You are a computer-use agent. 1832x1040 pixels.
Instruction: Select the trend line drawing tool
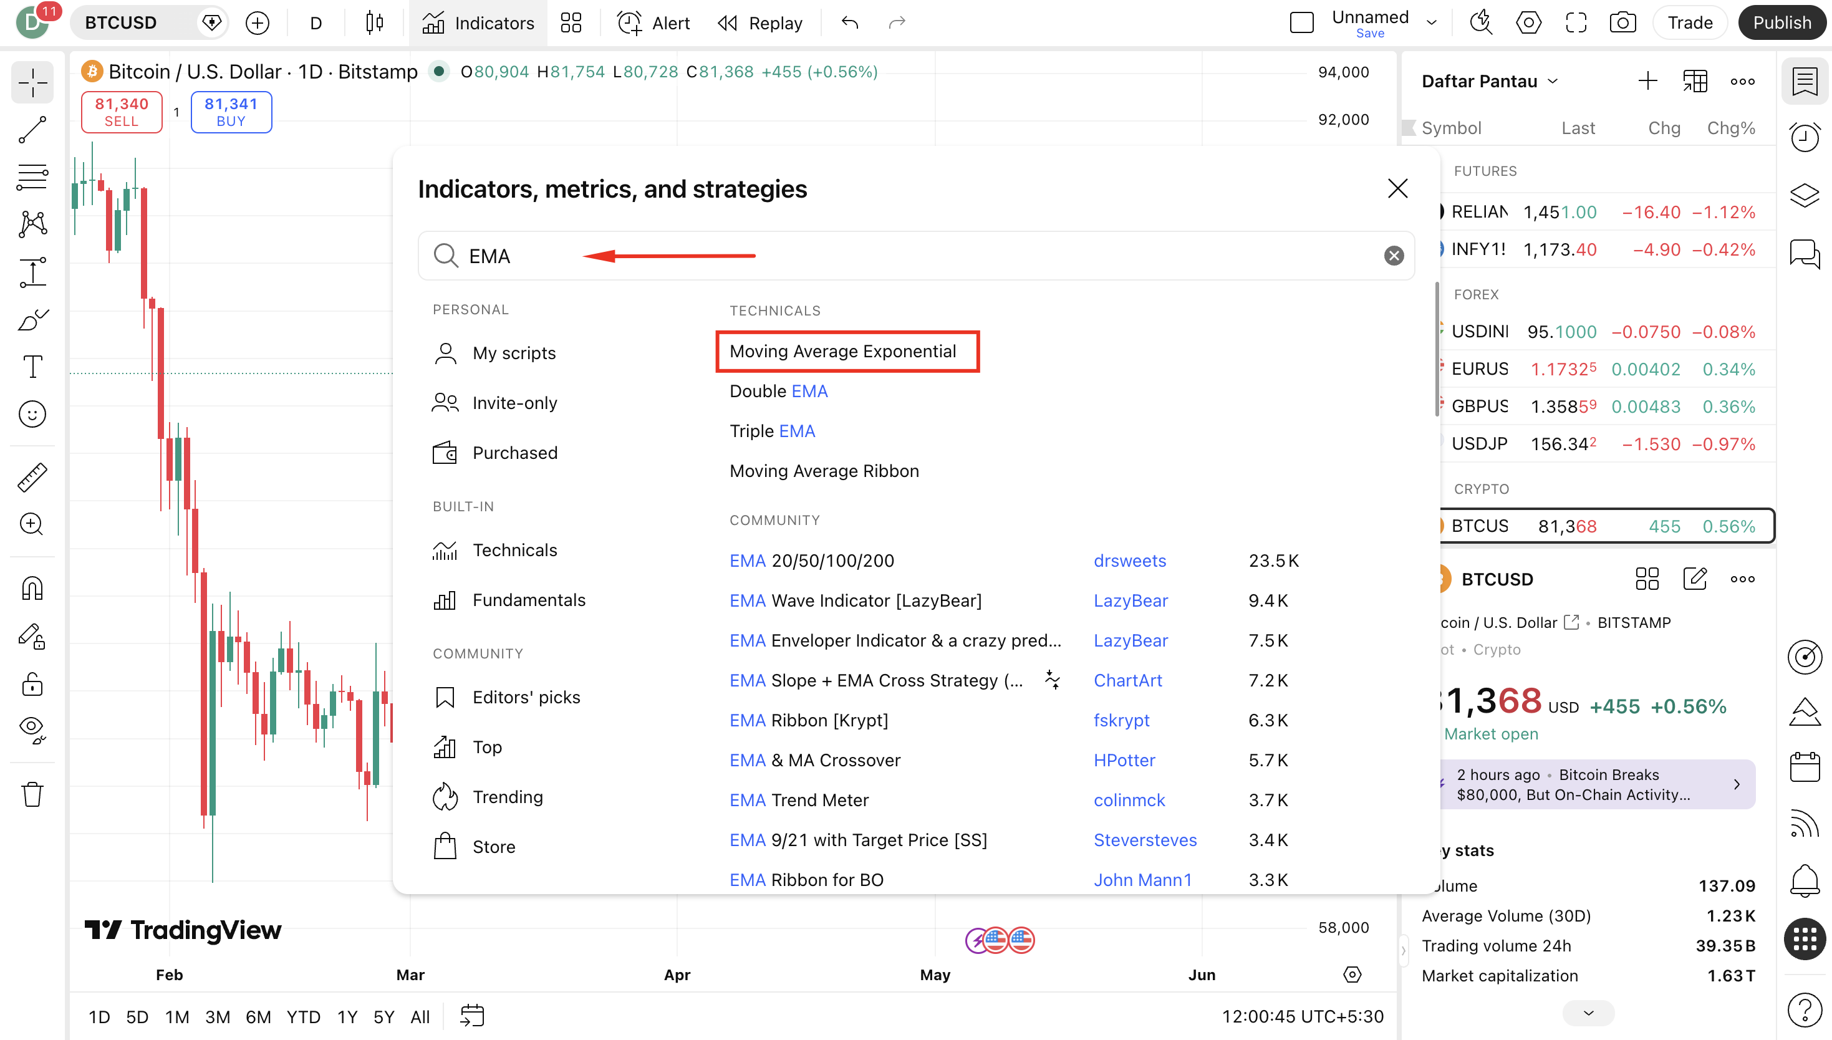point(32,130)
